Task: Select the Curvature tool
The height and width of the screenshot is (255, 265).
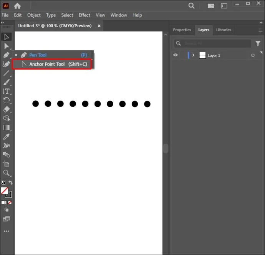Action: [7, 64]
